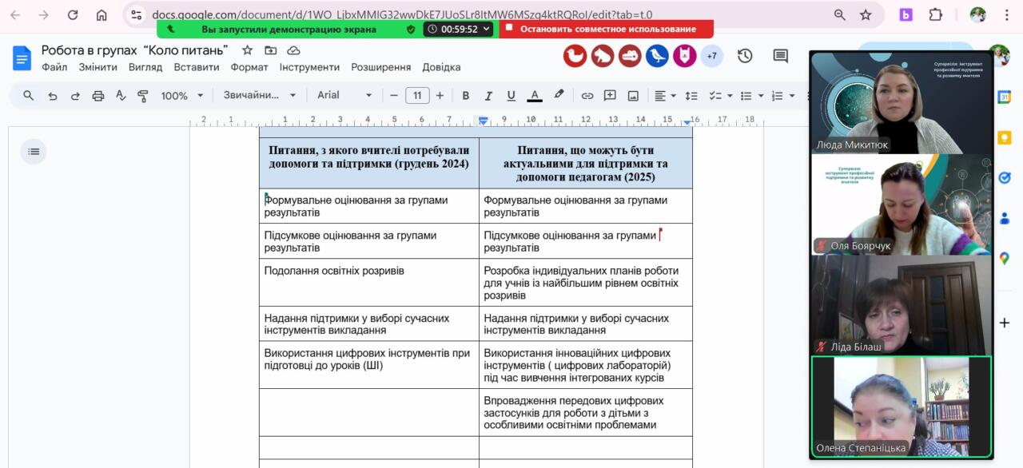Increase the font size
This screenshot has width=1023, height=468.
click(x=440, y=96)
